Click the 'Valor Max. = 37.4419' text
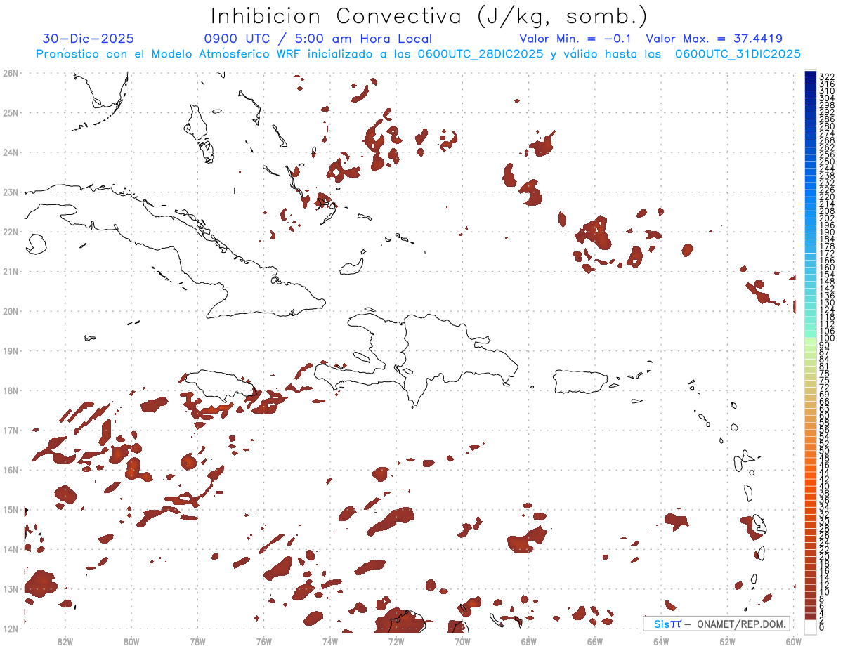 point(714,39)
